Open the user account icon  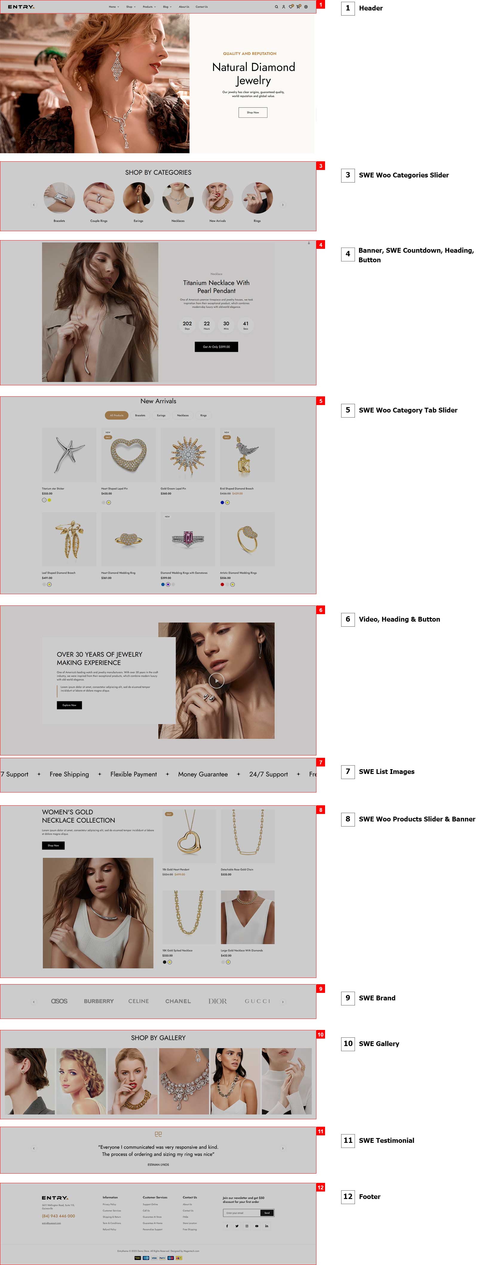284,7
